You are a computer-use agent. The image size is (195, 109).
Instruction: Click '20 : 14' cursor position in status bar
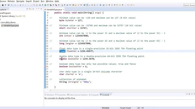point(140,108)
